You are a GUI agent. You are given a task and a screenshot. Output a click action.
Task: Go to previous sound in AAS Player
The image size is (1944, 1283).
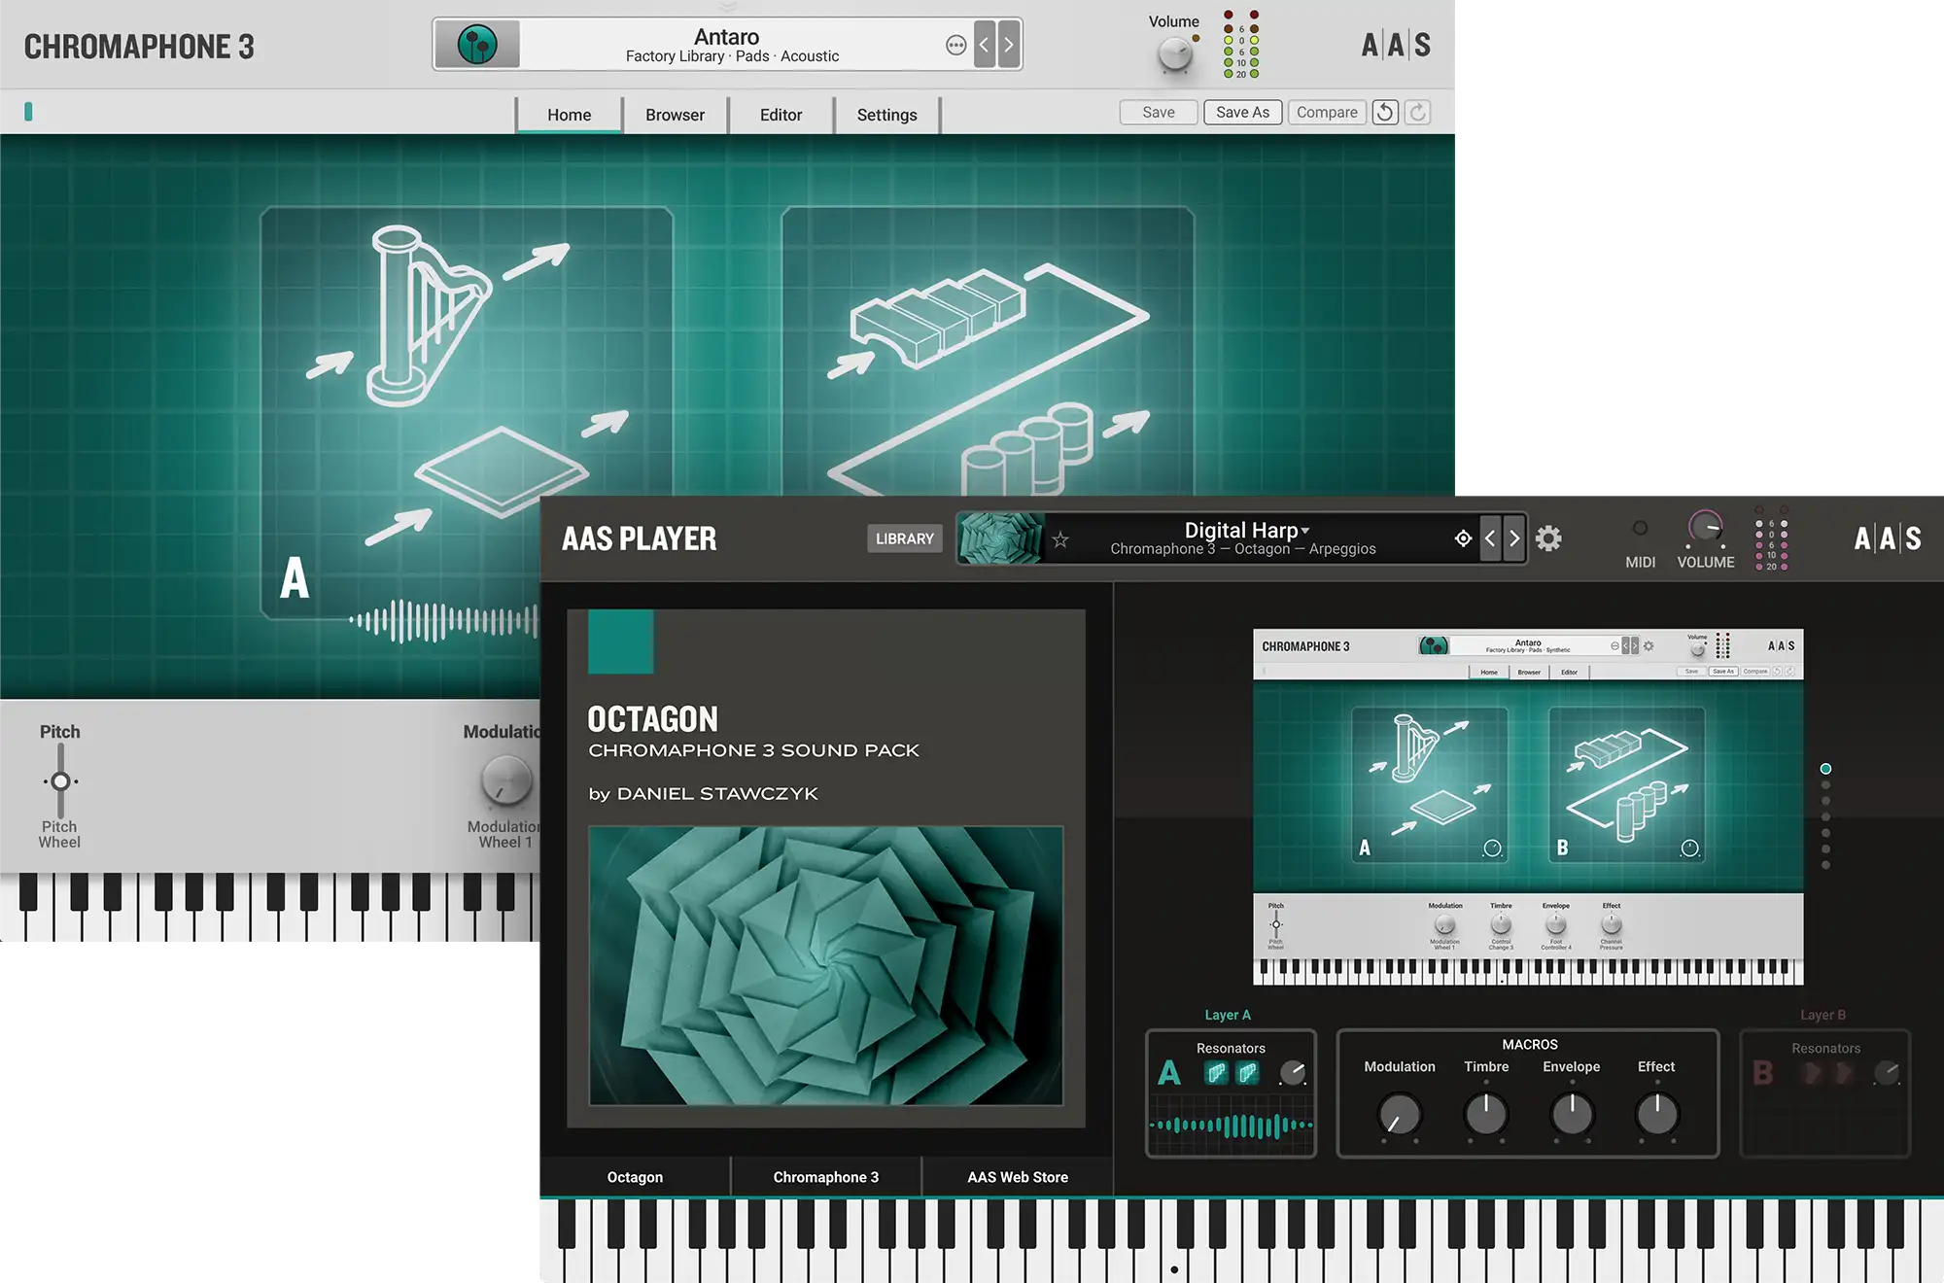coord(1490,538)
